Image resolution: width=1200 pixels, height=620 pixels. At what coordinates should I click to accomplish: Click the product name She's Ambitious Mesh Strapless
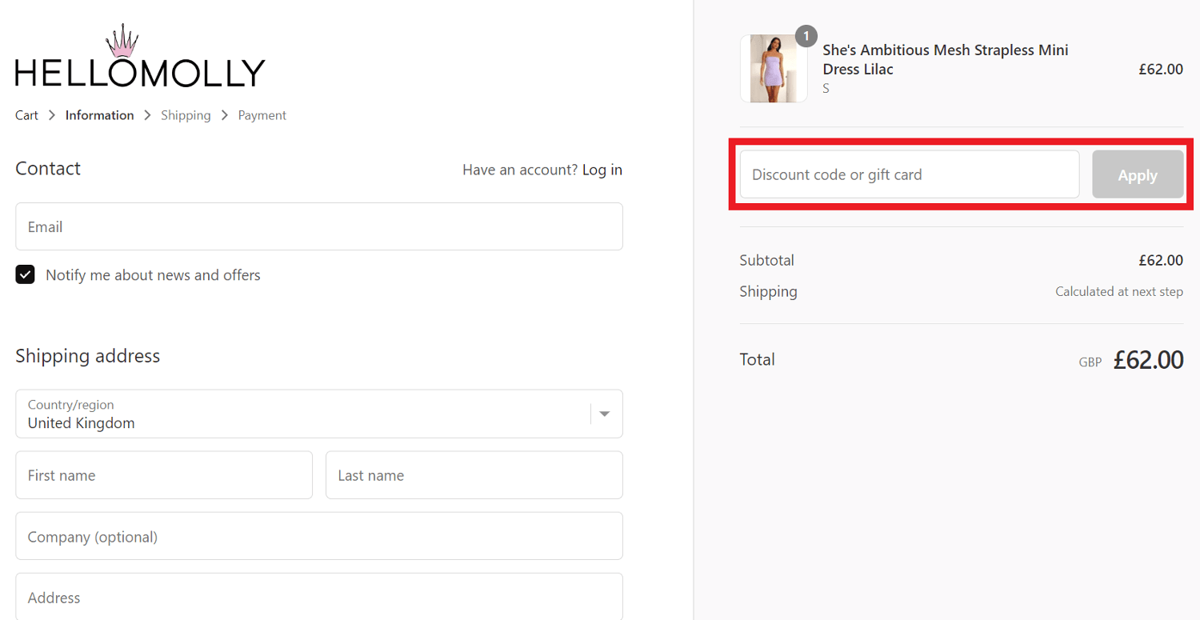click(x=946, y=59)
